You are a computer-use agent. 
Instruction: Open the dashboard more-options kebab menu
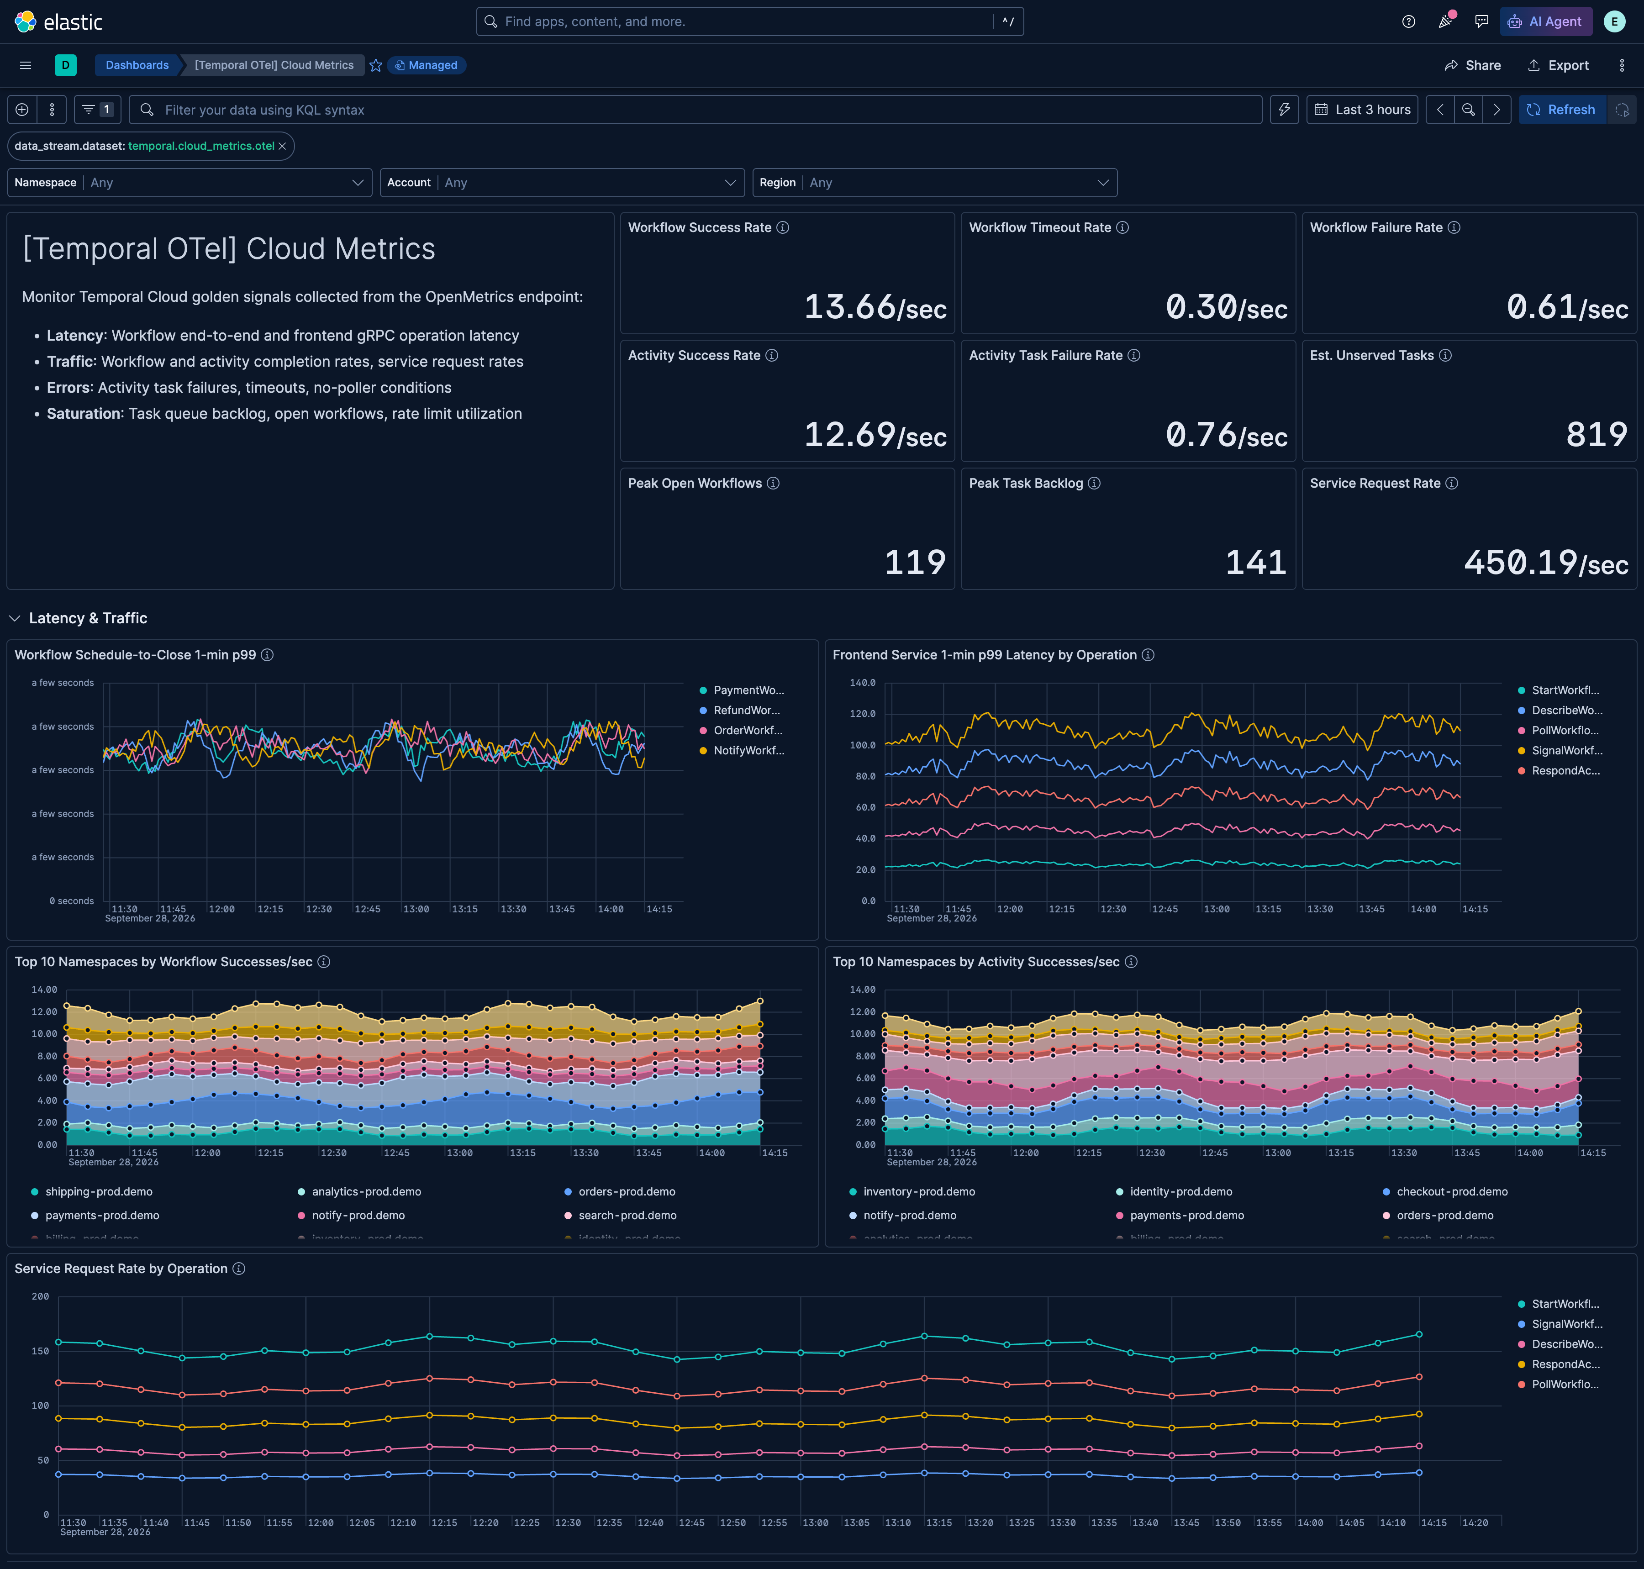coord(1622,65)
